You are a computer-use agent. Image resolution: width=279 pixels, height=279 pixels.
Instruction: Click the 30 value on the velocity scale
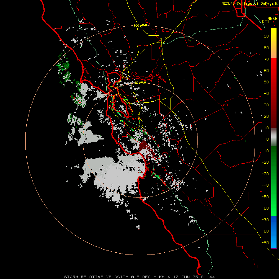266,105
